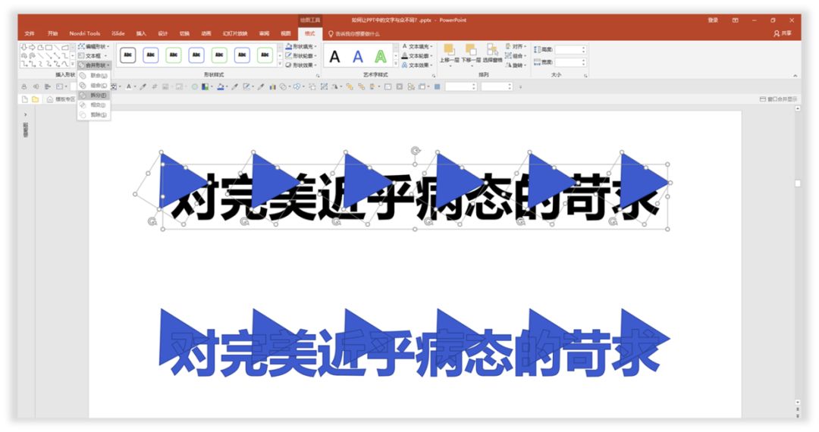Apply the green outlined A WordArt style
The image size is (819, 432).
point(381,56)
